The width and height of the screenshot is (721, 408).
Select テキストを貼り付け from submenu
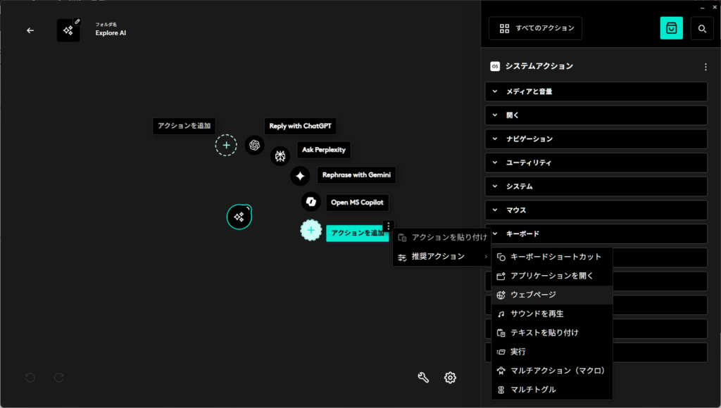coord(552,333)
